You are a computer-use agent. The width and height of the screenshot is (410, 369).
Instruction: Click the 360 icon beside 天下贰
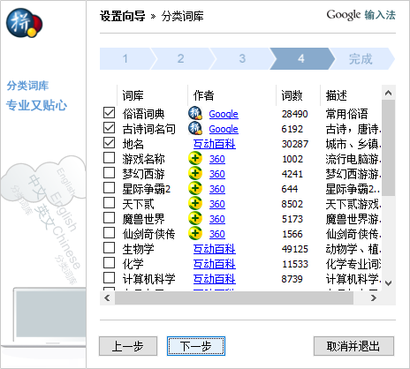pos(195,203)
